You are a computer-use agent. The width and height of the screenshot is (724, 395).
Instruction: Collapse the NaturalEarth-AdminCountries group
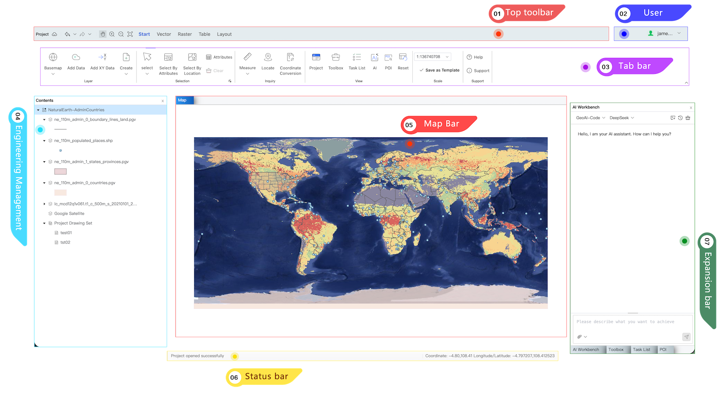click(38, 110)
